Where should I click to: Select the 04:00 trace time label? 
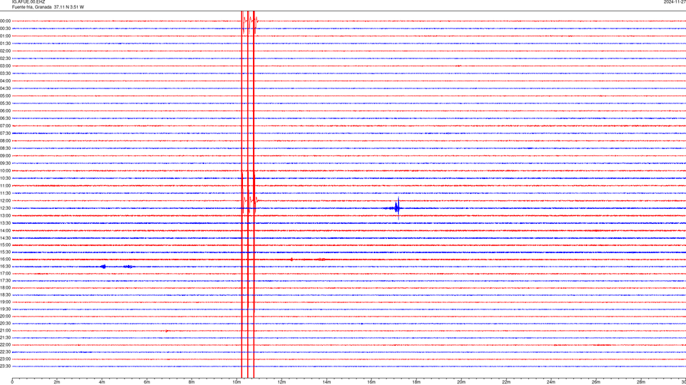coord(5,81)
